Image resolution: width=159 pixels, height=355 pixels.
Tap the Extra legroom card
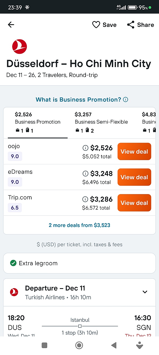79,263
